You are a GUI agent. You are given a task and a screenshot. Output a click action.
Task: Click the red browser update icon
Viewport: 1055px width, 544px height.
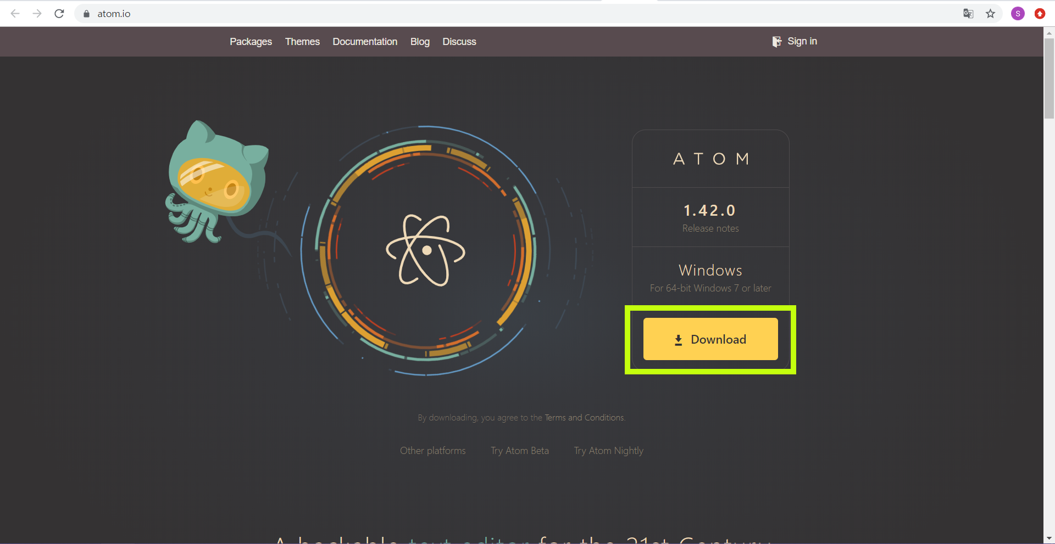(x=1040, y=14)
